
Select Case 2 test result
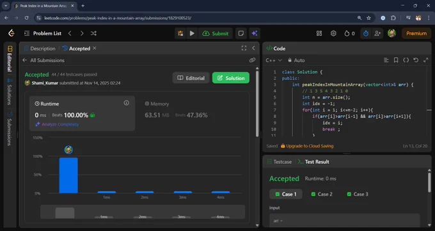tap(322, 194)
